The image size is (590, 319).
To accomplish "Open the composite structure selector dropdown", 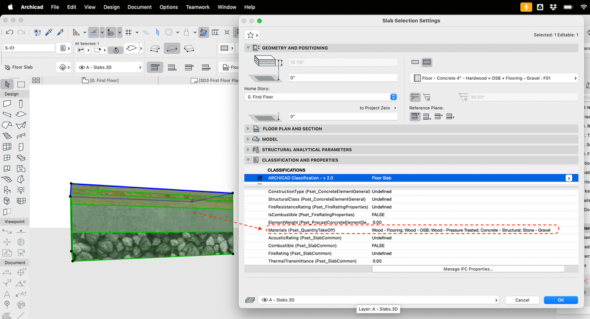I will coord(493,78).
